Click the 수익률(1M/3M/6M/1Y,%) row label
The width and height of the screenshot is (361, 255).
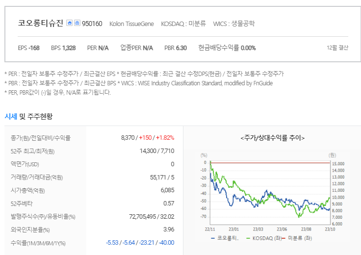tap(38, 243)
